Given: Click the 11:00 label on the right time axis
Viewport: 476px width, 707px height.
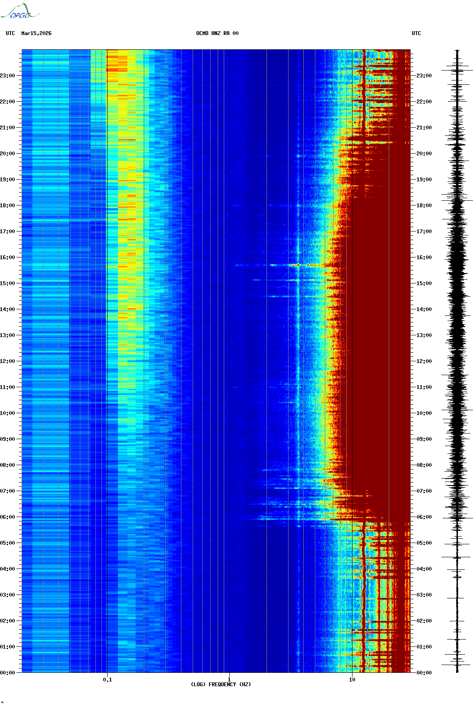Looking at the screenshot, I should (424, 387).
